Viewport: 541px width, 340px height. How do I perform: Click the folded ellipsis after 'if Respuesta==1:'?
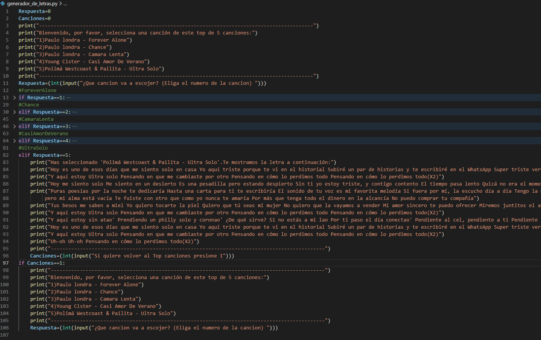[69, 98]
